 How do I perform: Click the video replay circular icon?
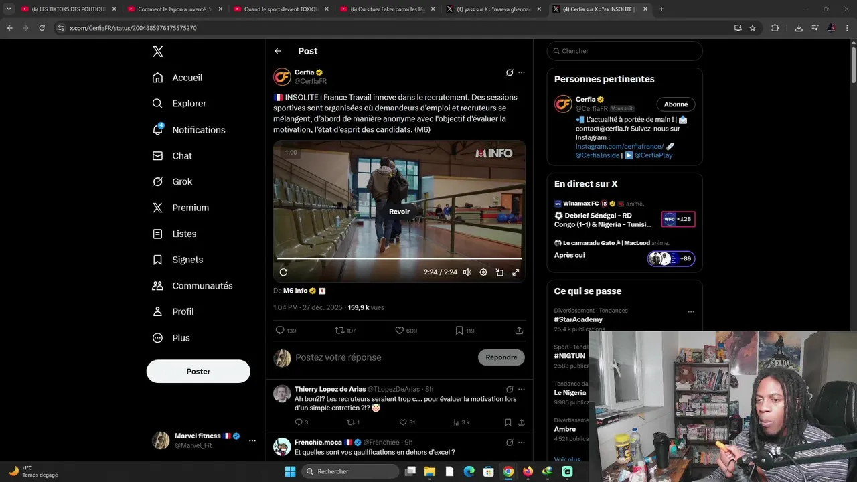pyautogui.click(x=283, y=272)
